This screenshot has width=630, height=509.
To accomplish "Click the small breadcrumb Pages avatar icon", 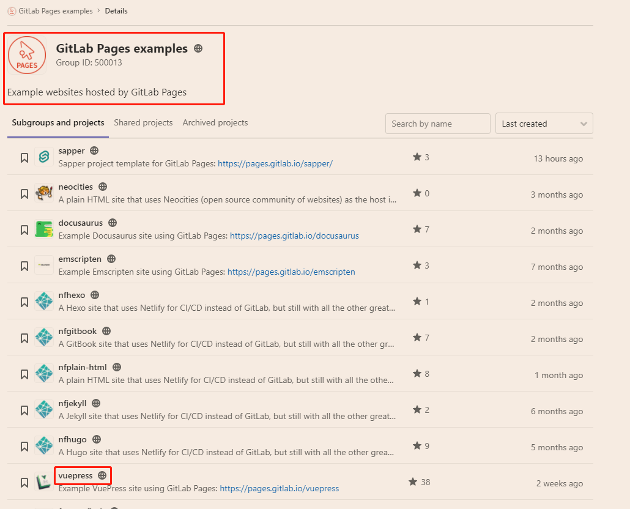I will pos(12,11).
